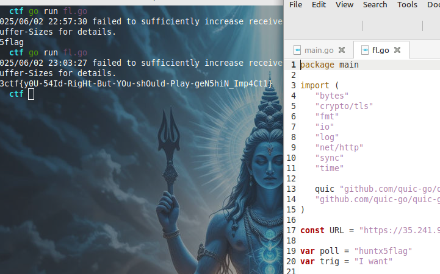Click the "io" import string
Image resolution: width=440 pixels, height=274 pixels.
tap(325, 127)
